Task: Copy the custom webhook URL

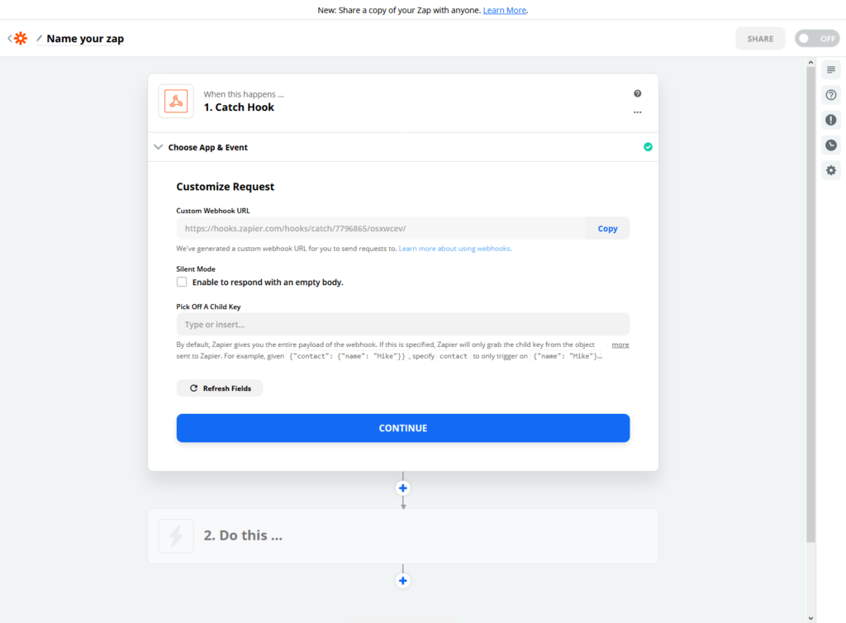Action: (x=607, y=228)
